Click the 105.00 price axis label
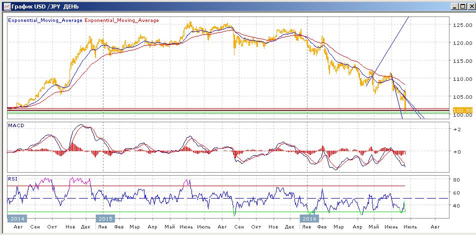476x235 pixels. tap(461, 97)
